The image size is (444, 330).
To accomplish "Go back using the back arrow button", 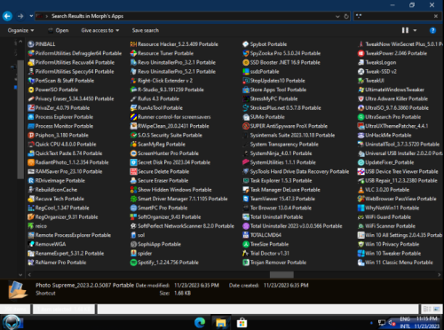I will (x=7, y=16).
